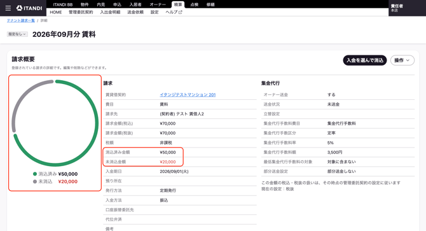Image resolution: width=426 pixels, height=231 pixels.
Task: Open the オーナー tab
Action: pyautogui.click(x=158, y=4)
